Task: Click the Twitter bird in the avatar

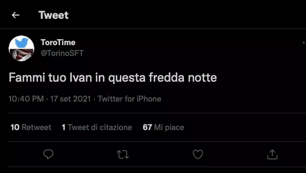Action: 21,43
